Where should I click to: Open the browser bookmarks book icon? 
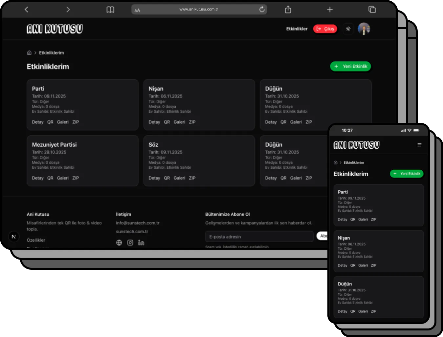[110, 10]
